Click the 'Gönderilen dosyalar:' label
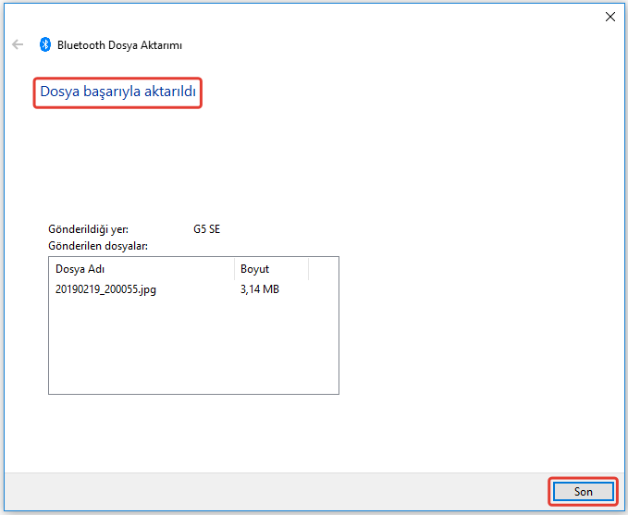This screenshot has height=515, width=628. [x=98, y=246]
